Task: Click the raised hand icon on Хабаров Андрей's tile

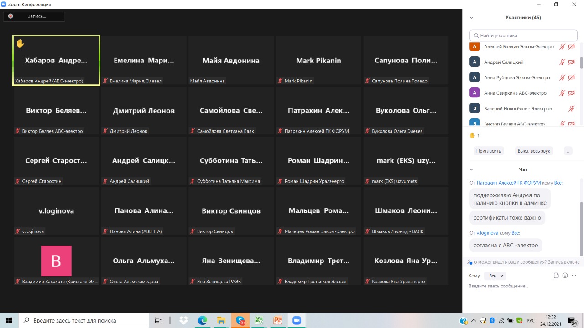Action: coord(20,44)
